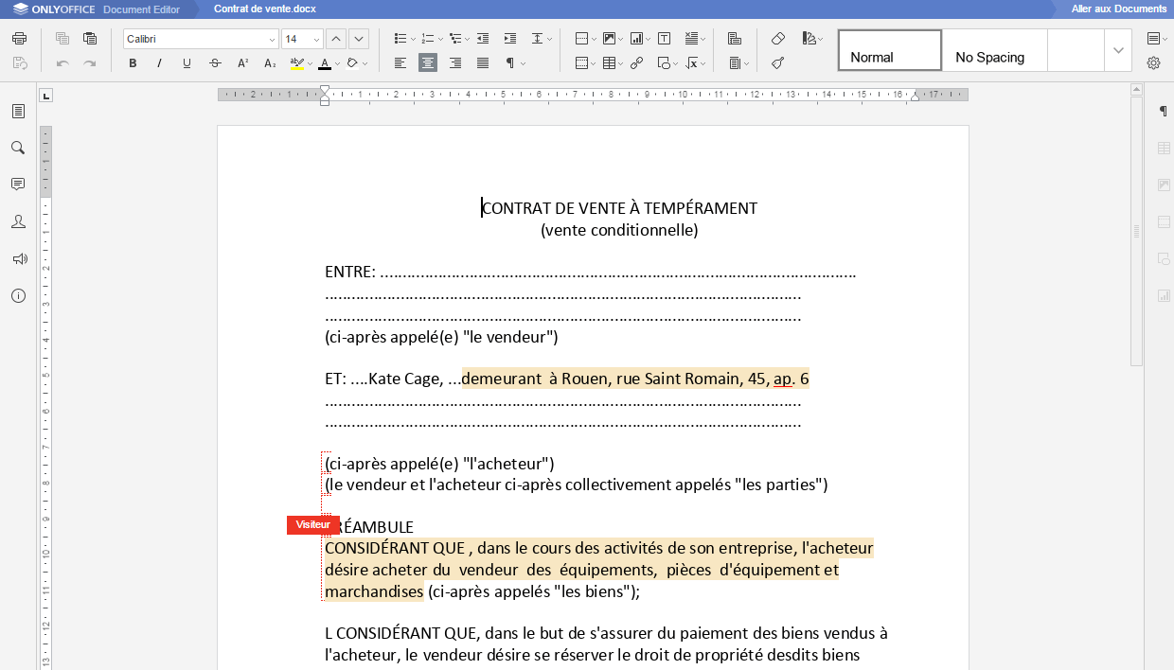Toggle subscript
Image resolution: width=1174 pixels, height=670 pixels.
click(270, 63)
